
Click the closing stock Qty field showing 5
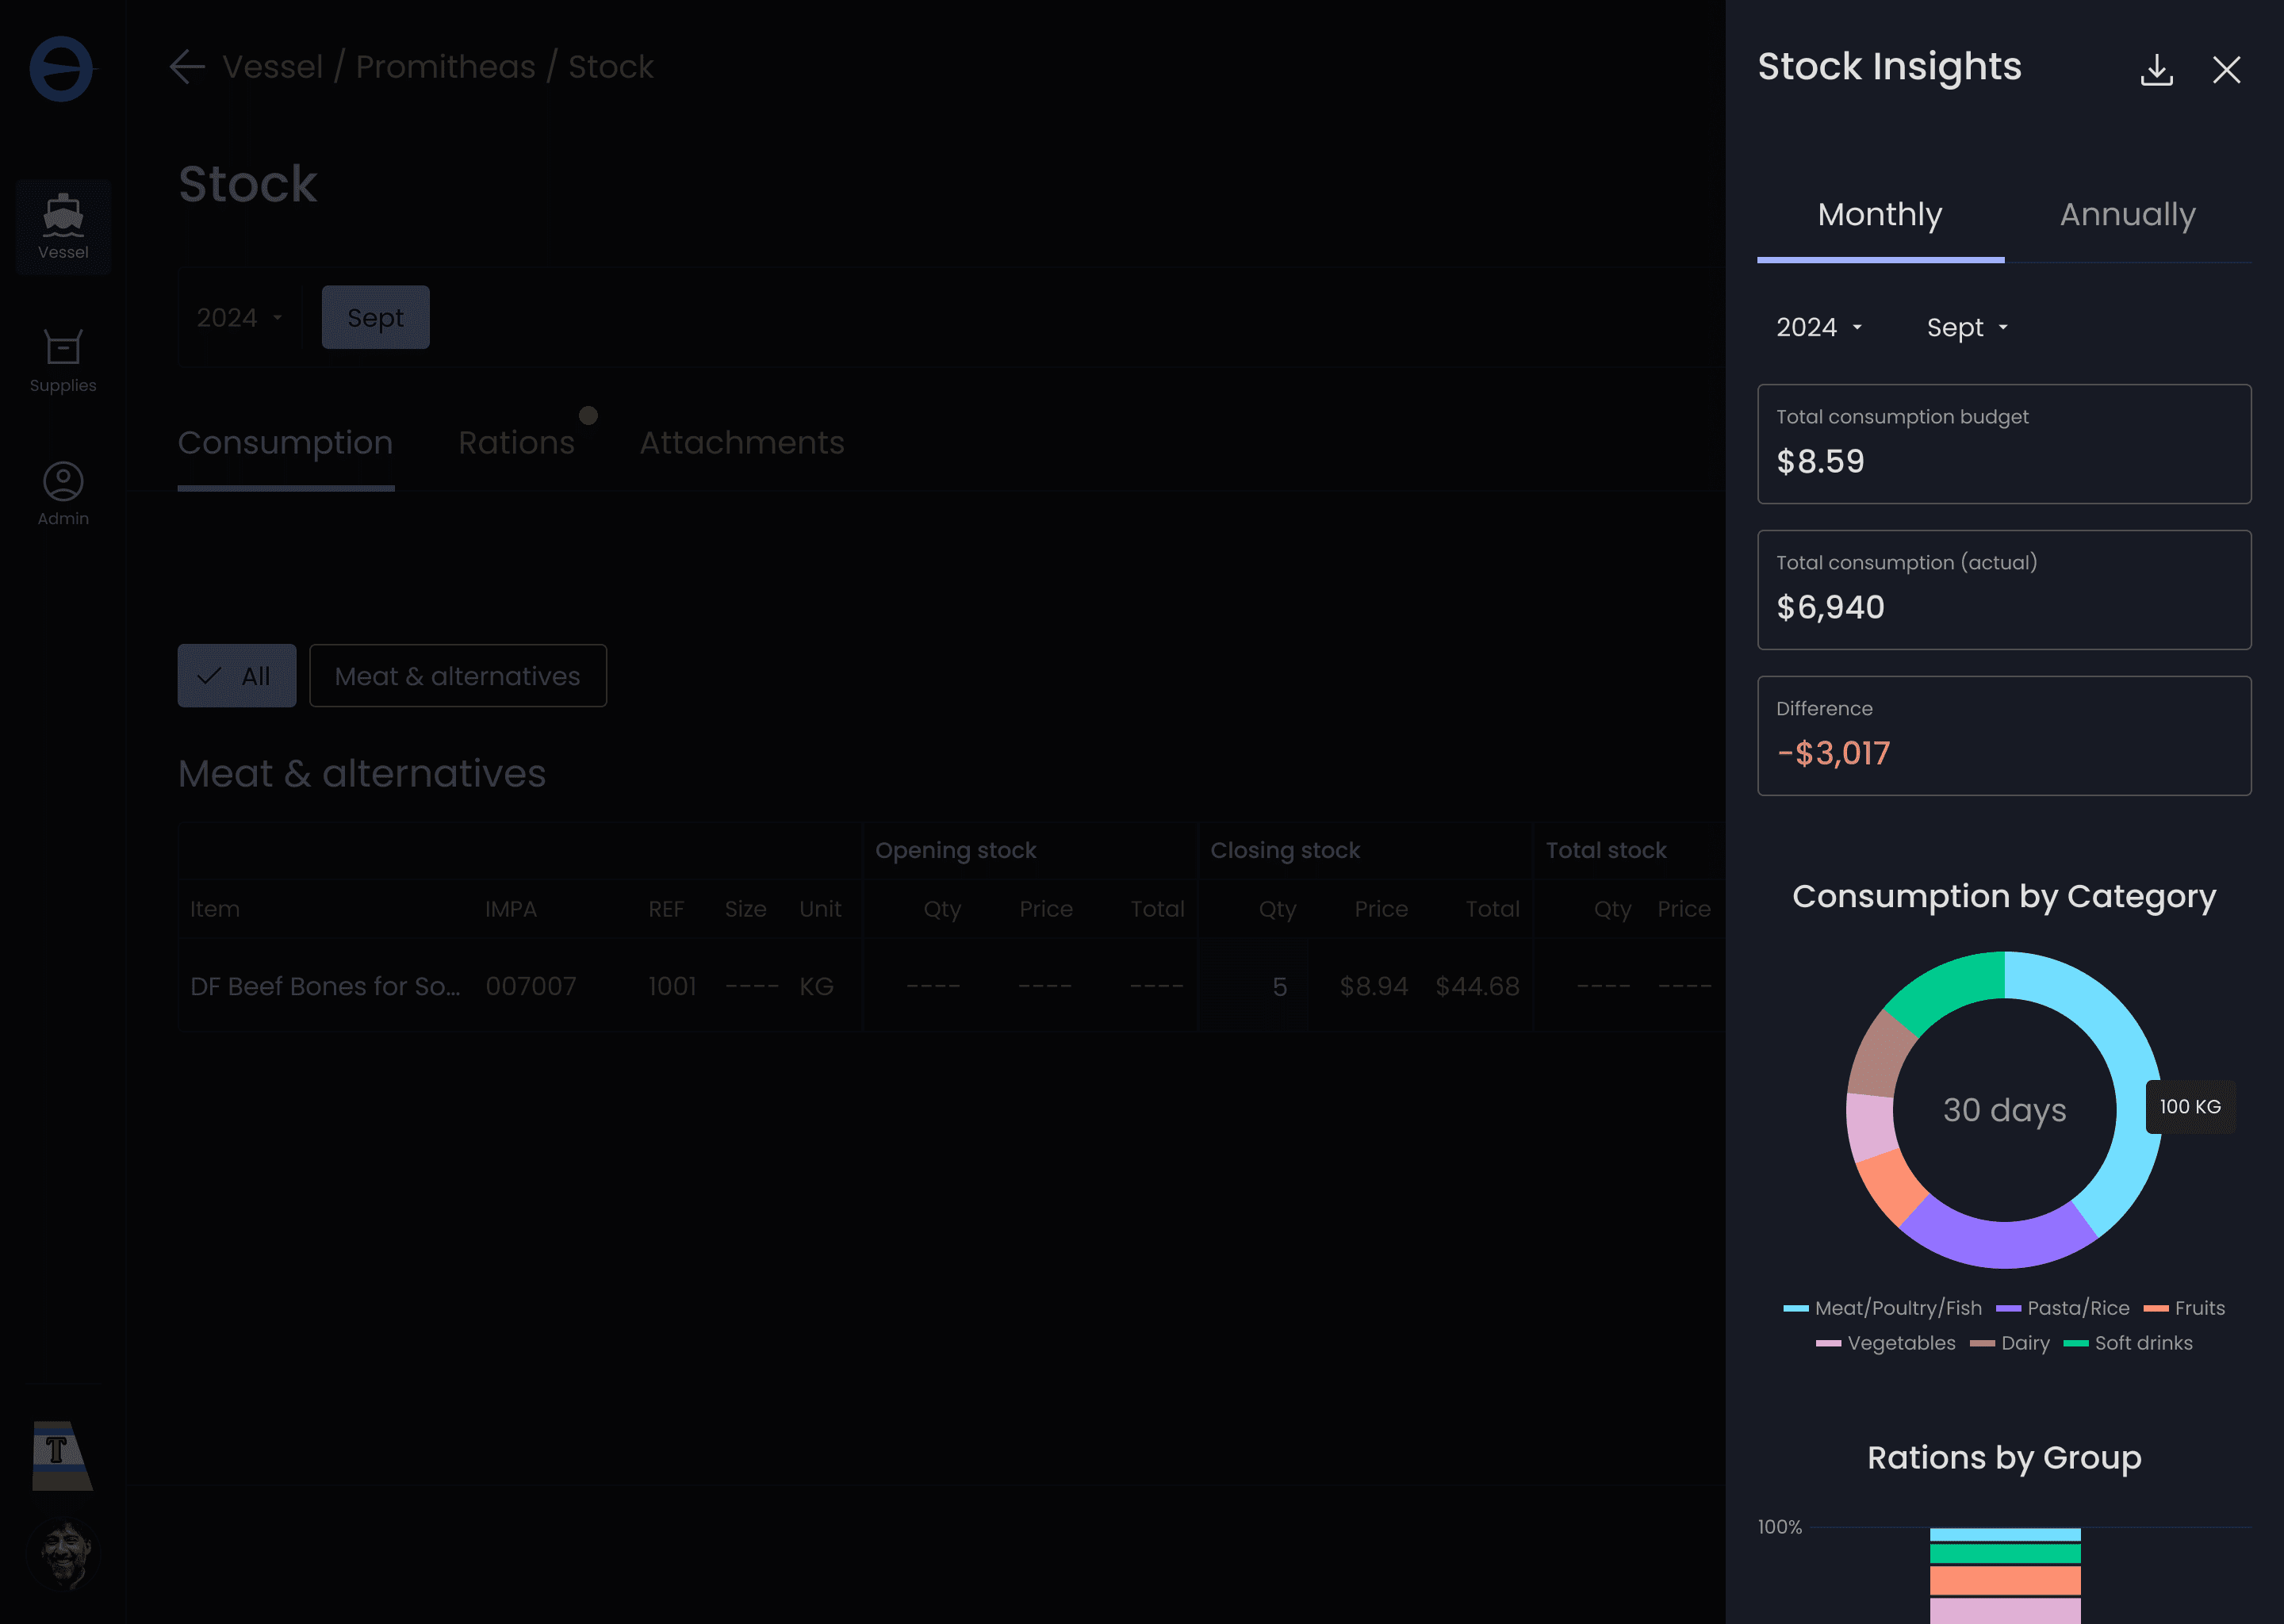pos(1252,987)
